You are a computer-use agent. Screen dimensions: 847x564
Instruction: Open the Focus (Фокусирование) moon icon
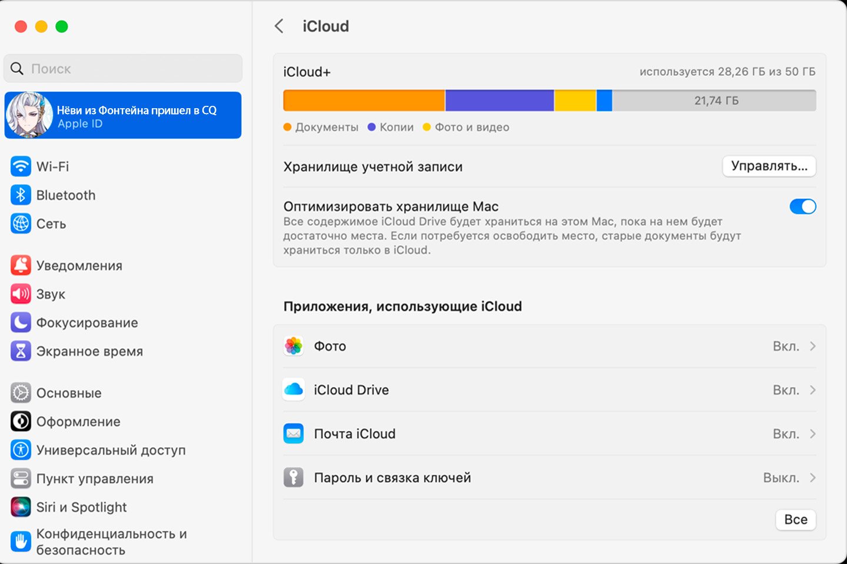21,323
